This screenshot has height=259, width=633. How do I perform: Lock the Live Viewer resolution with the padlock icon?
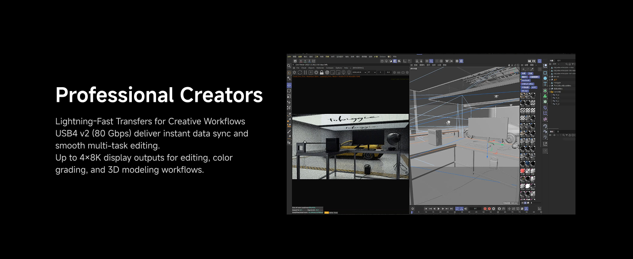point(322,73)
